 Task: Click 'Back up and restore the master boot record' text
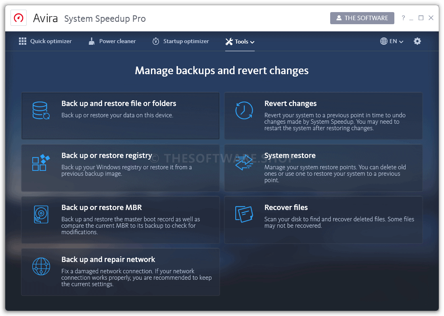pos(130,226)
